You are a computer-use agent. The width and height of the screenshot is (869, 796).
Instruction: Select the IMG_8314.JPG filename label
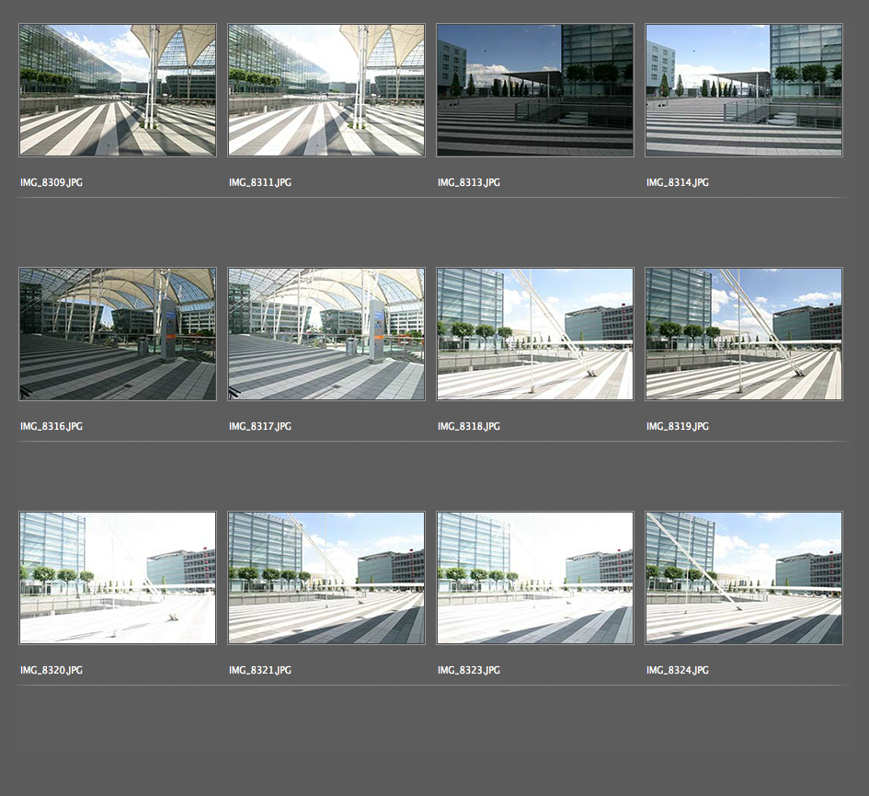point(678,183)
